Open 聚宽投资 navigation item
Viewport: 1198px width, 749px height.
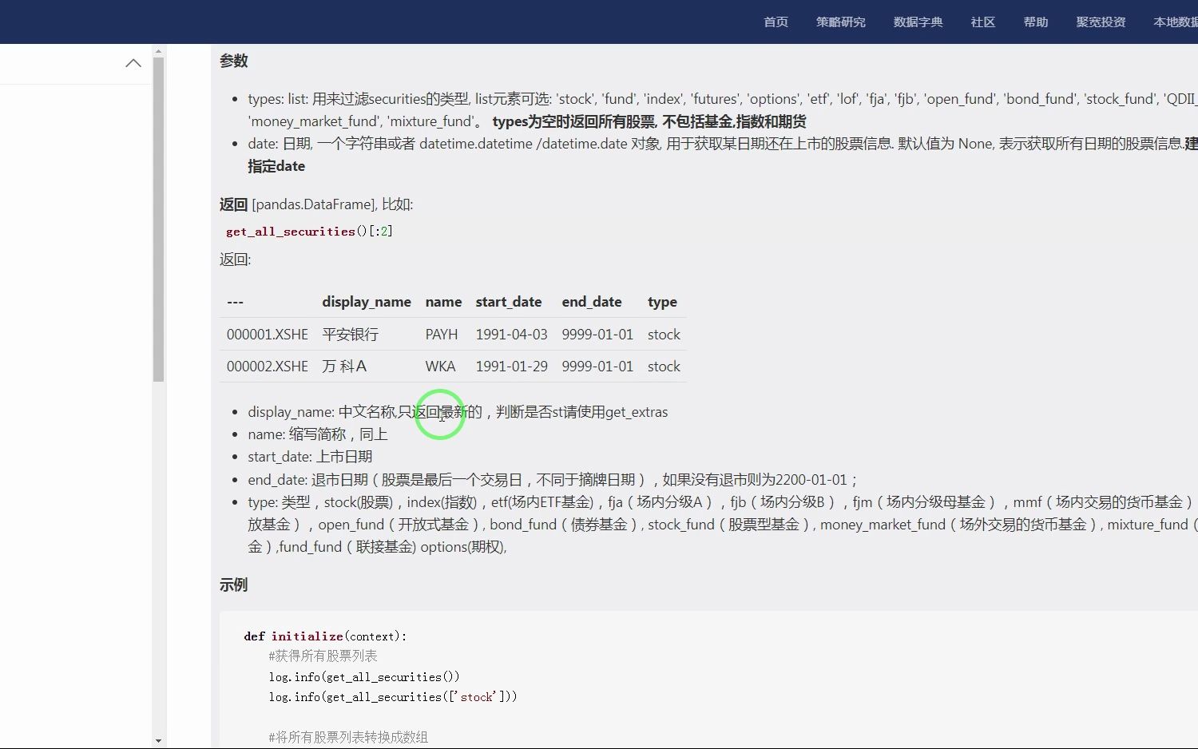tap(1101, 22)
